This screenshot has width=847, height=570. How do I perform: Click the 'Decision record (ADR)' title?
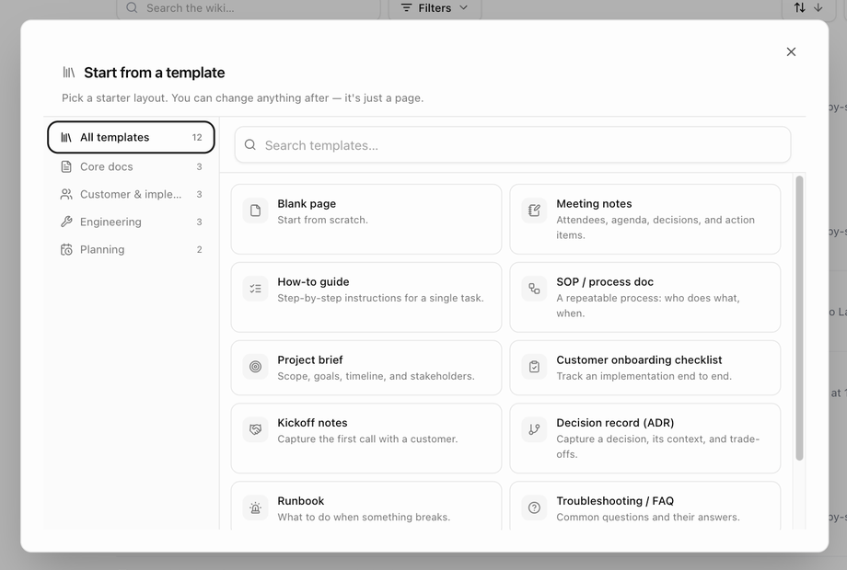click(x=615, y=423)
